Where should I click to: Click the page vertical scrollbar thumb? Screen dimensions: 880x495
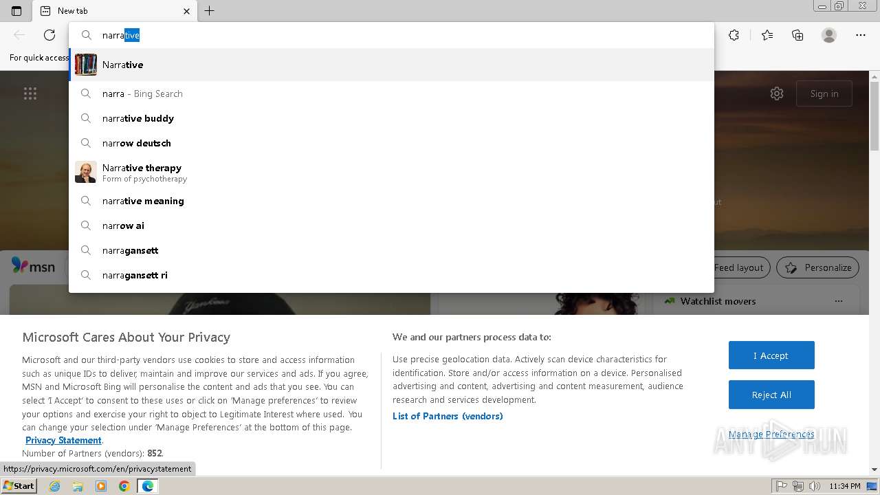pos(874,115)
